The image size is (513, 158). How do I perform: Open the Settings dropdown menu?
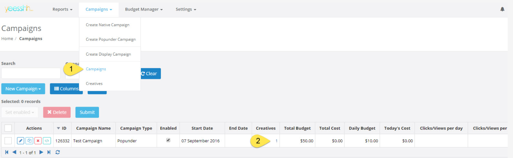(x=185, y=9)
